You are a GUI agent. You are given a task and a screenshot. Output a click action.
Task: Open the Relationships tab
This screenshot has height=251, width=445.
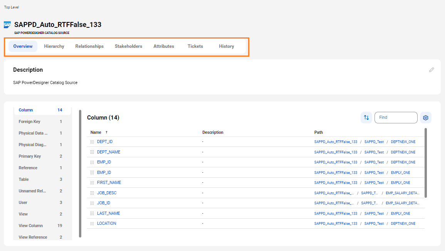[x=89, y=46]
